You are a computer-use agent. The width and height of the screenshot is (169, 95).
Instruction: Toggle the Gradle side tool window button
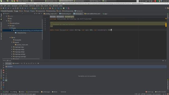(x=168, y=16)
